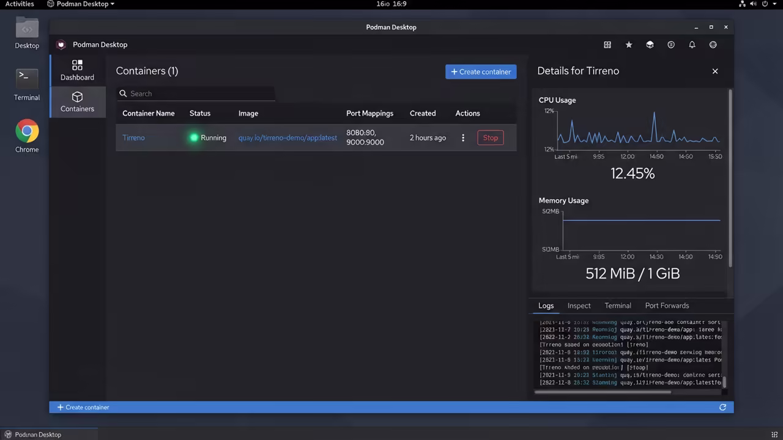Click the refresh icon in the bottom status bar
This screenshot has width=783, height=440.
[x=722, y=407]
